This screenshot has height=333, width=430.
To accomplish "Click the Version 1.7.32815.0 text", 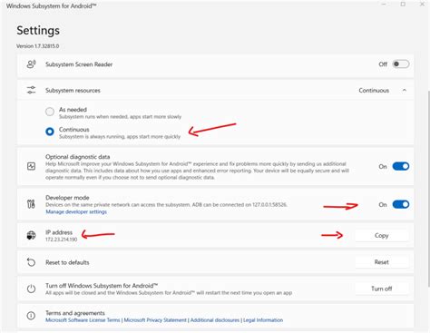I will click(x=38, y=46).
